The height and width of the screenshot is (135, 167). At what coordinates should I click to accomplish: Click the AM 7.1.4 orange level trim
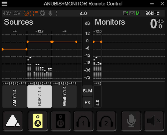tap(14, 49)
